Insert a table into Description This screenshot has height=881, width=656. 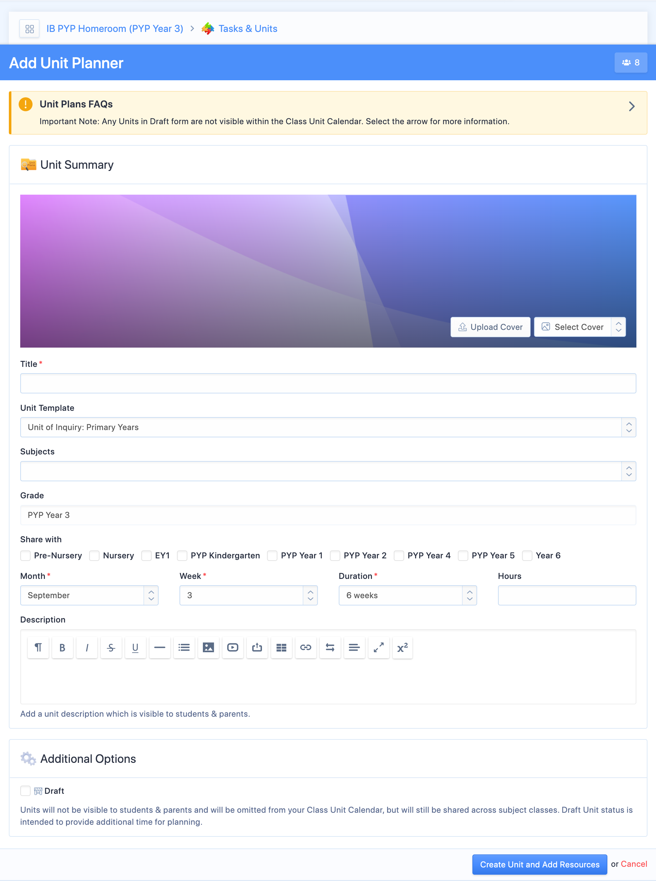pos(282,647)
